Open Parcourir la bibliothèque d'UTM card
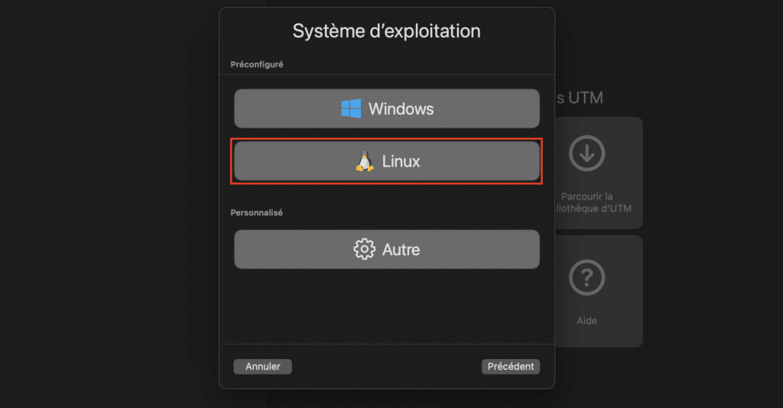Viewport: 783px width, 408px height. (x=599, y=173)
